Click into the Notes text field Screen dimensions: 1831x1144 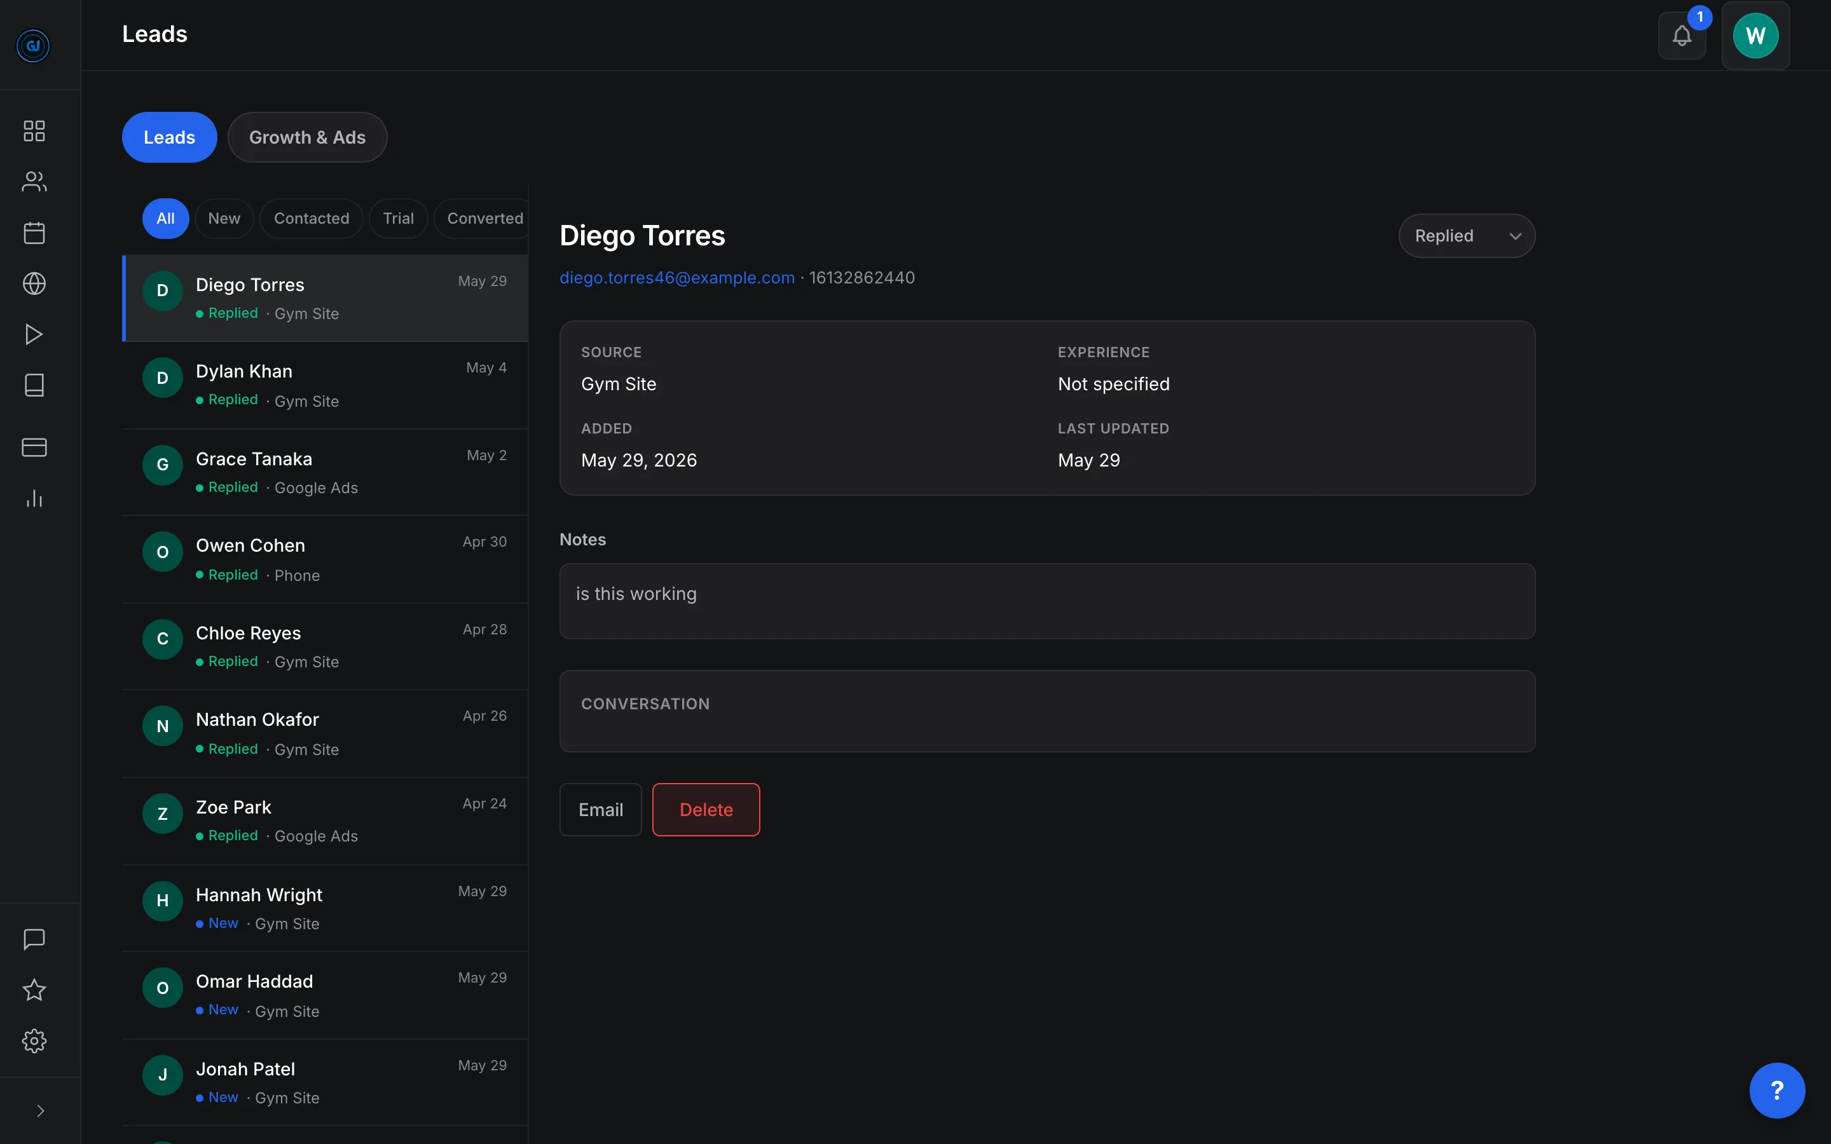[1047, 601]
